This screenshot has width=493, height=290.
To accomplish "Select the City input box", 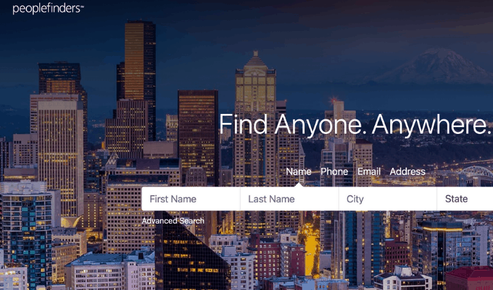I will tap(388, 199).
